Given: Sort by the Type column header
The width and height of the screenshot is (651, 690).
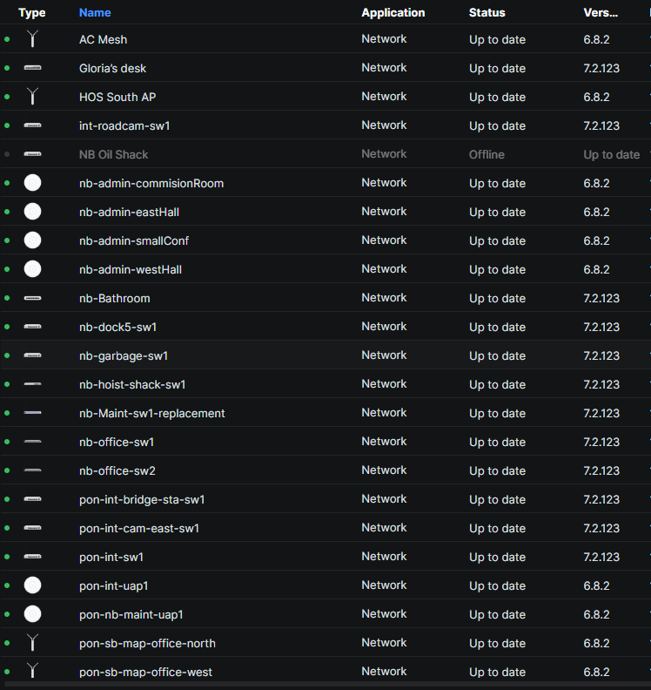Looking at the screenshot, I should click(31, 13).
